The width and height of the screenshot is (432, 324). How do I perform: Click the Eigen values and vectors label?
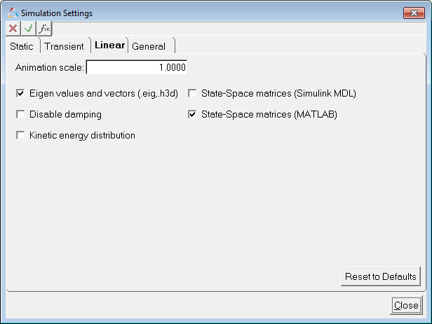point(97,92)
